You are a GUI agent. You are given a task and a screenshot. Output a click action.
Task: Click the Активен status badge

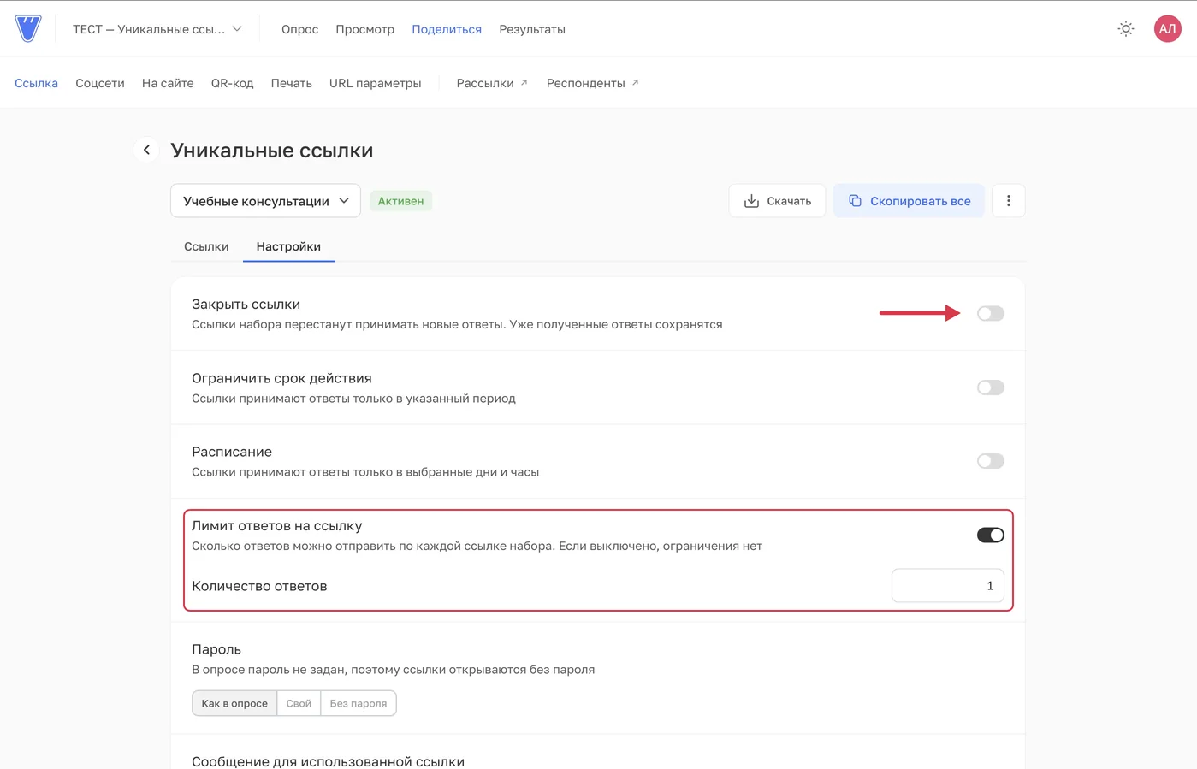[400, 201]
